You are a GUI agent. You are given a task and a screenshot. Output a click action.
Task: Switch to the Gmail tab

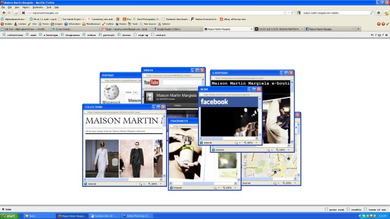(x=126, y=29)
